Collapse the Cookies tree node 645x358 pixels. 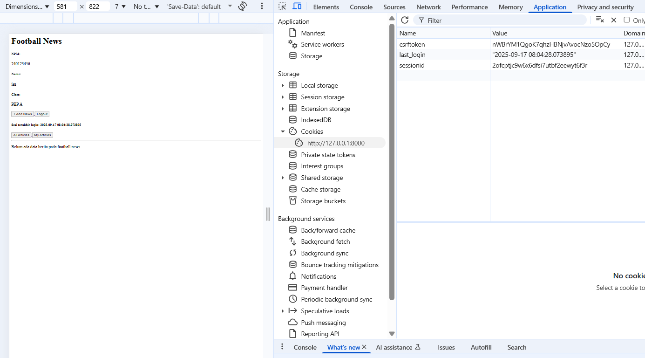pos(283,131)
